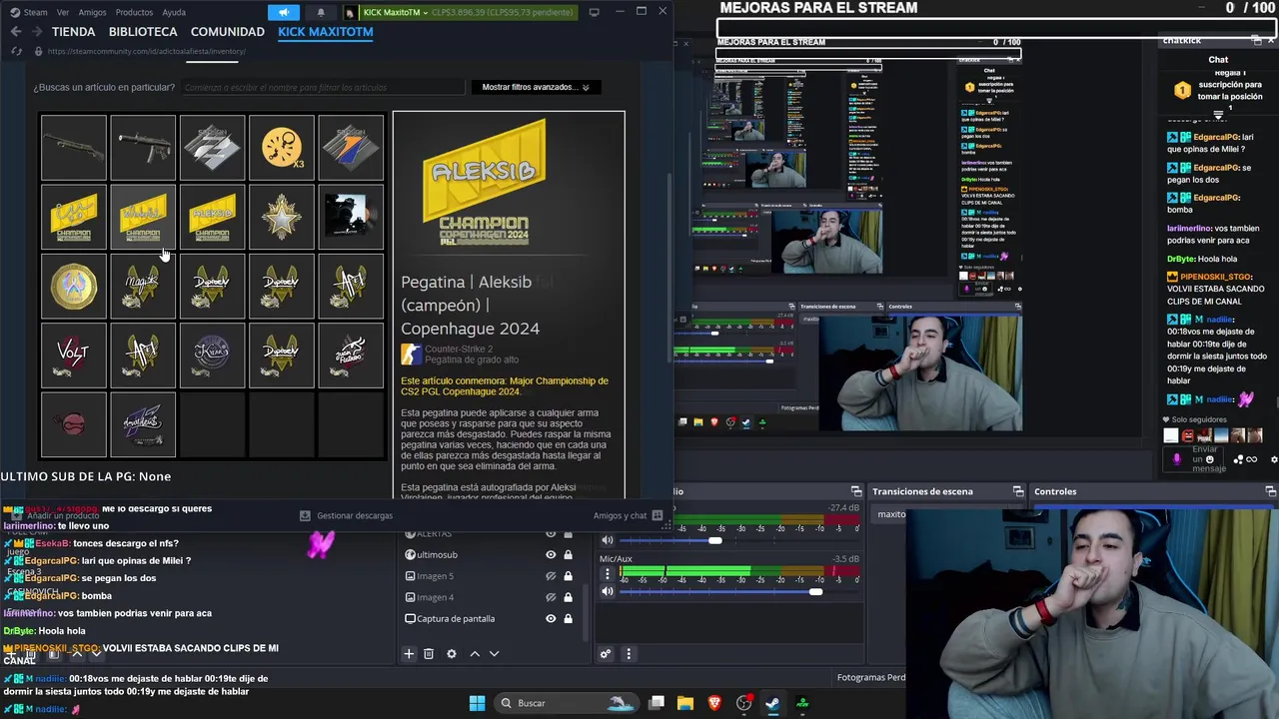Add a new source in OBS

[409, 653]
